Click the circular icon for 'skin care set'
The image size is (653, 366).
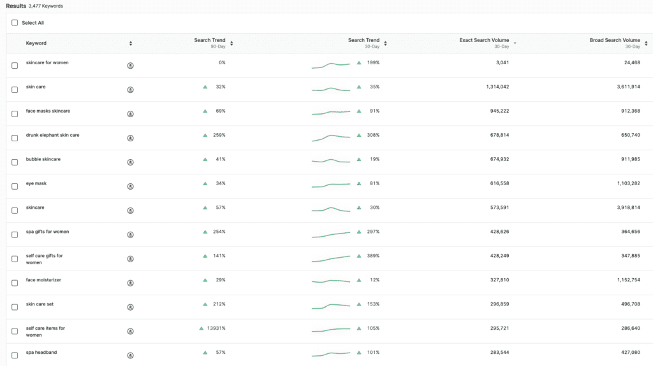click(130, 307)
